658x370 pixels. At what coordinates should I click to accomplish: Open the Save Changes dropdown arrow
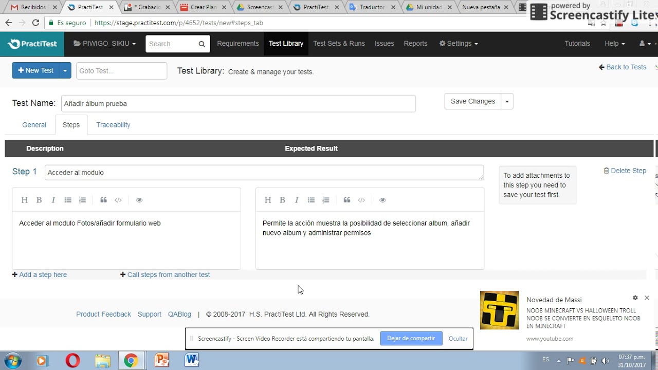507,101
